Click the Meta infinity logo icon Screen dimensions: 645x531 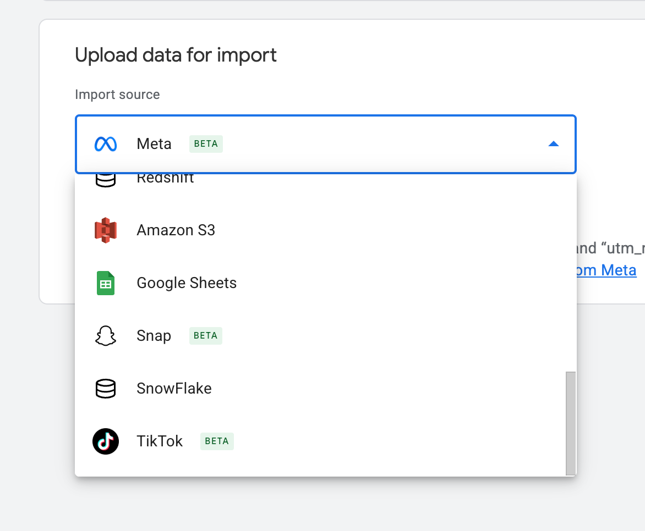pyautogui.click(x=106, y=144)
